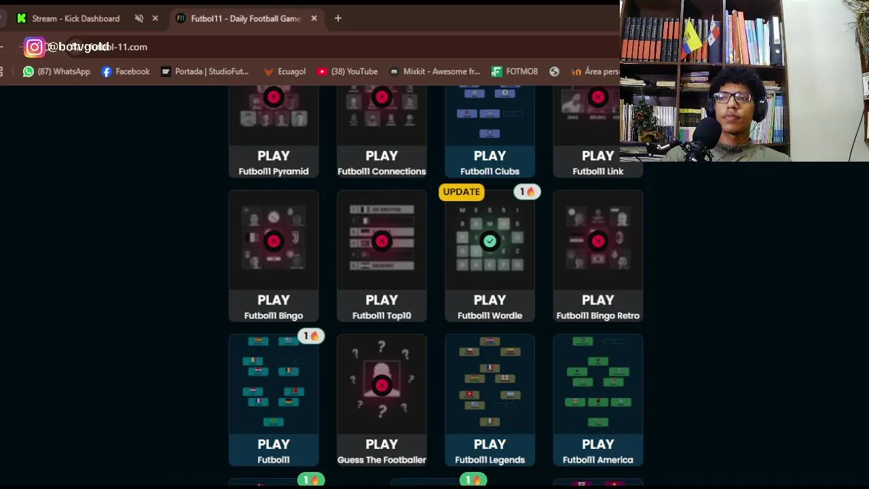The width and height of the screenshot is (869, 489).
Task: Click the WhatsApp bookmark icon
Action: (x=28, y=71)
